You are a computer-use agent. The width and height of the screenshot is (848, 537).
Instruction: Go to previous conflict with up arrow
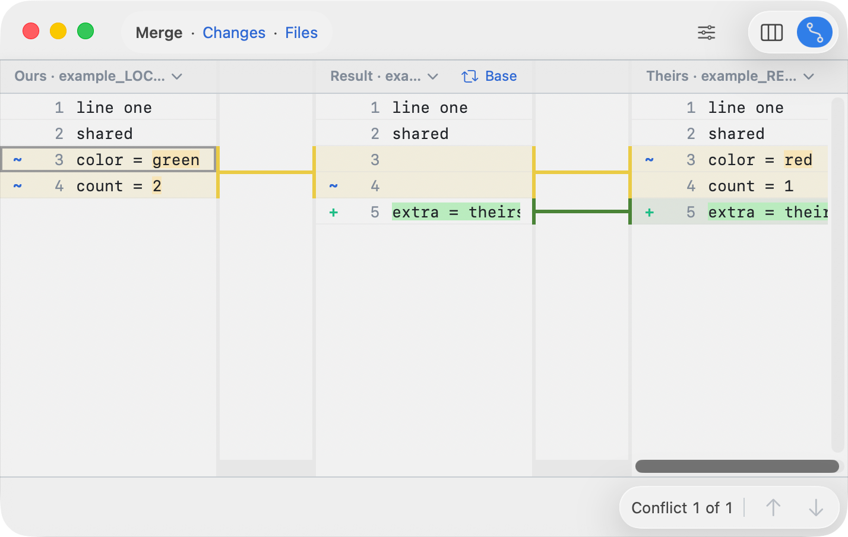pos(773,508)
